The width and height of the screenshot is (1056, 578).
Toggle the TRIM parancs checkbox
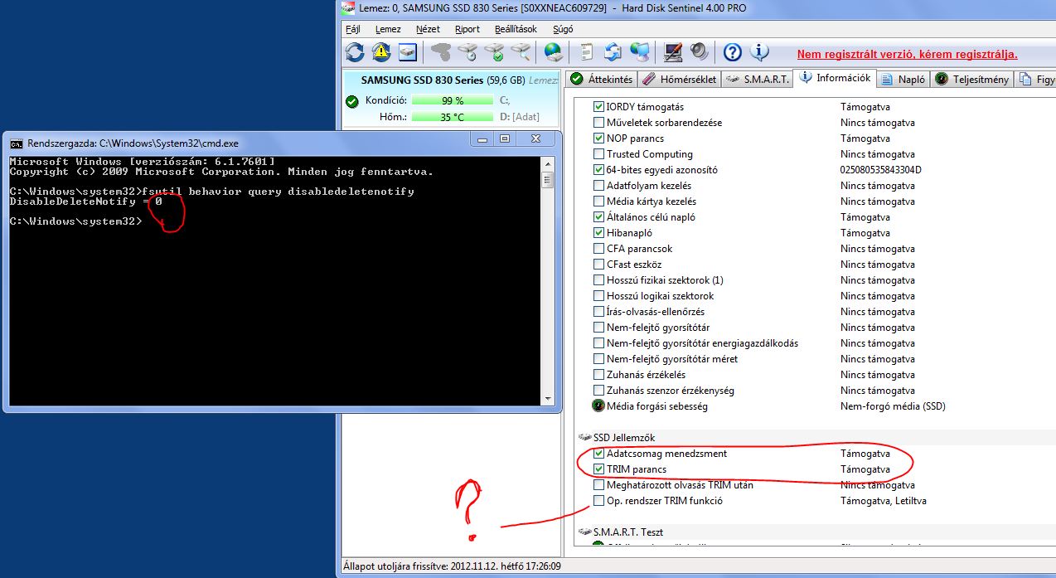599,469
